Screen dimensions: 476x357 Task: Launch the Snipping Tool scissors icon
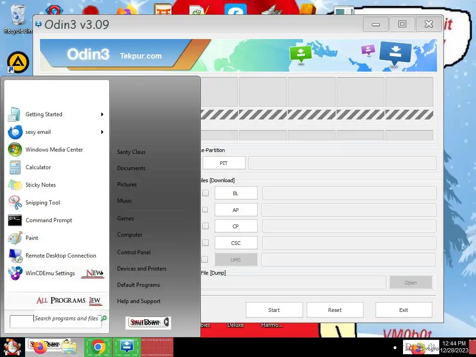15,203
